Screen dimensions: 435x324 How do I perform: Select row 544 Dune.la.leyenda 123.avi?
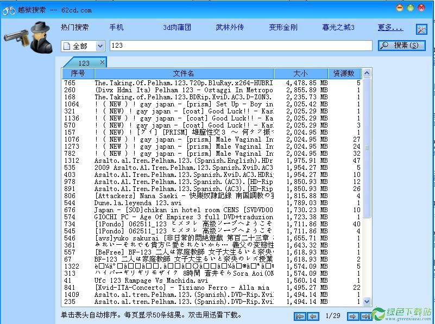click(212, 203)
